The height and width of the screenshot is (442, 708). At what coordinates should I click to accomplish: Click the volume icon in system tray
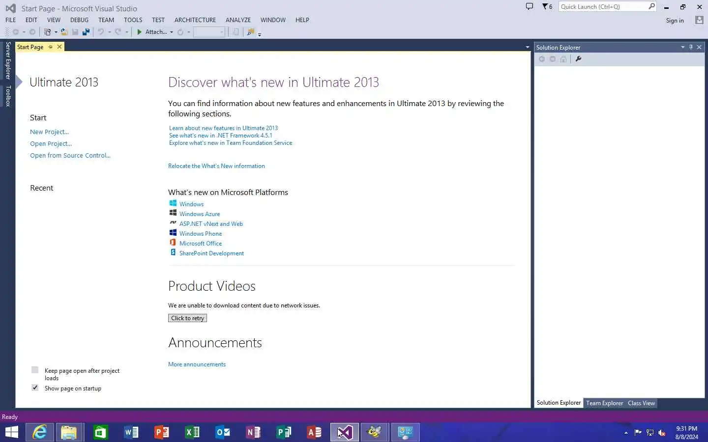[x=662, y=433]
